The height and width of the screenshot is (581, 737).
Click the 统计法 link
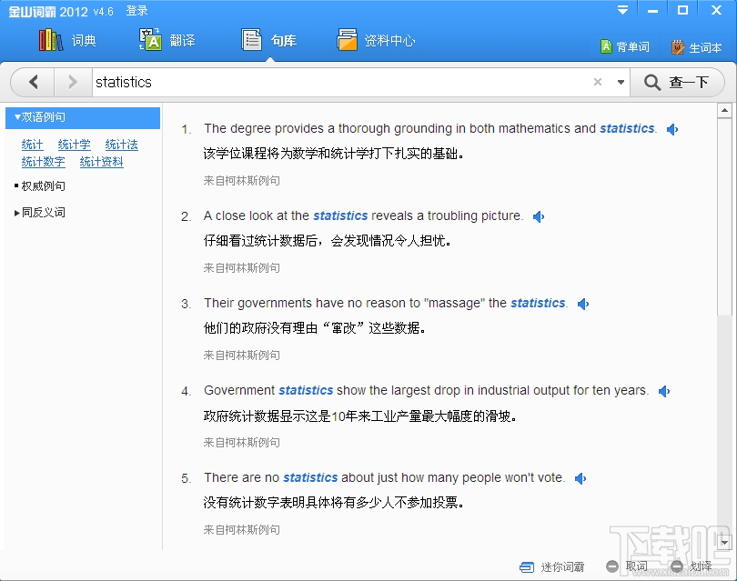coord(122,145)
